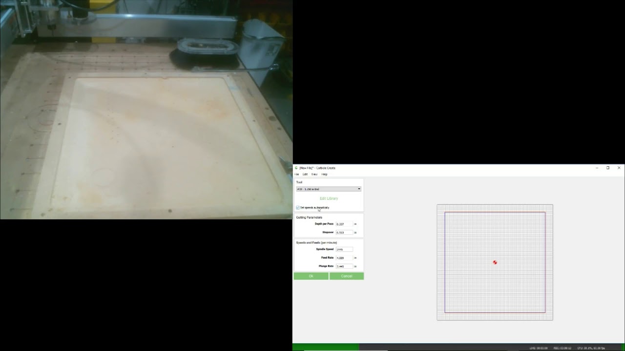Click the Carbide Create logo icon

(296, 168)
